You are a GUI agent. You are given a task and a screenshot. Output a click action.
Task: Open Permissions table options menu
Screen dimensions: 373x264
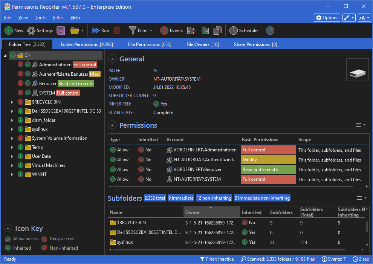tap(360, 125)
